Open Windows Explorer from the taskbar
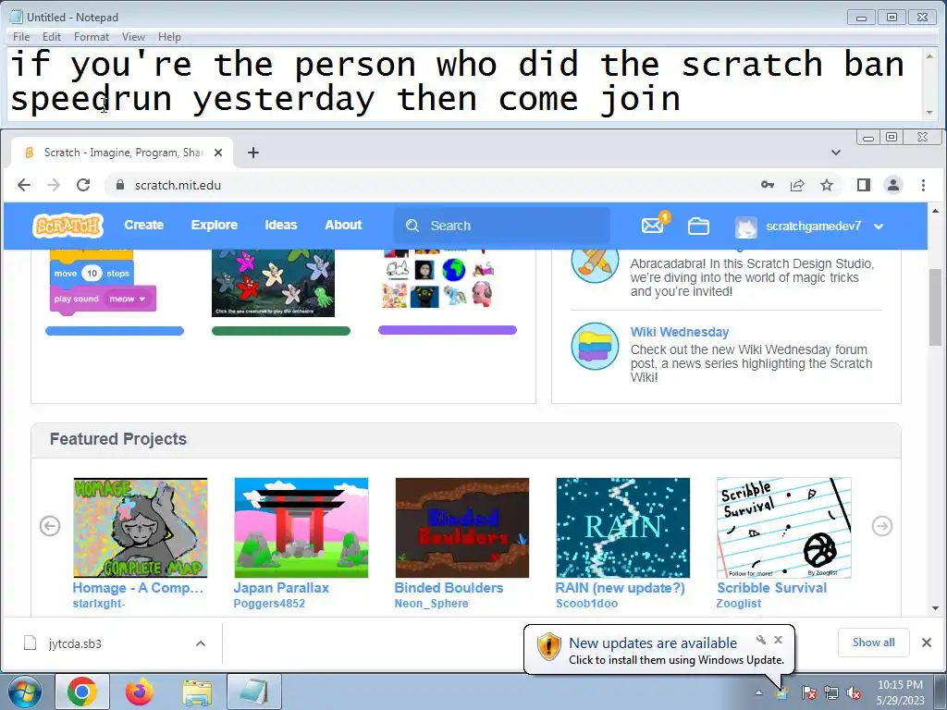Screen dimensions: 947x710 point(197,692)
